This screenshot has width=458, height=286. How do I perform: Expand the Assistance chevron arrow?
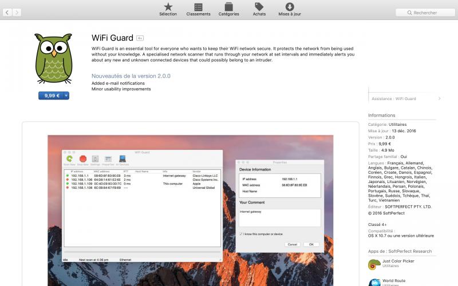point(439,98)
